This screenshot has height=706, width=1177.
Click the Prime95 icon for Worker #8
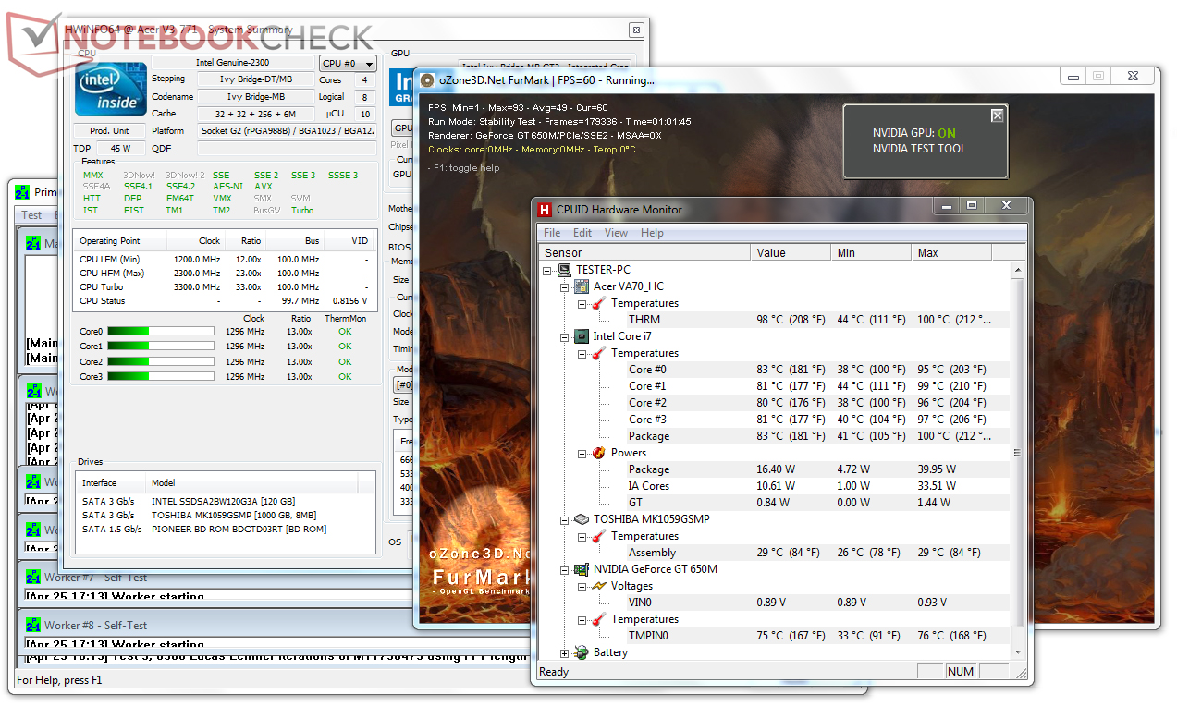click(x=32, y=626)
